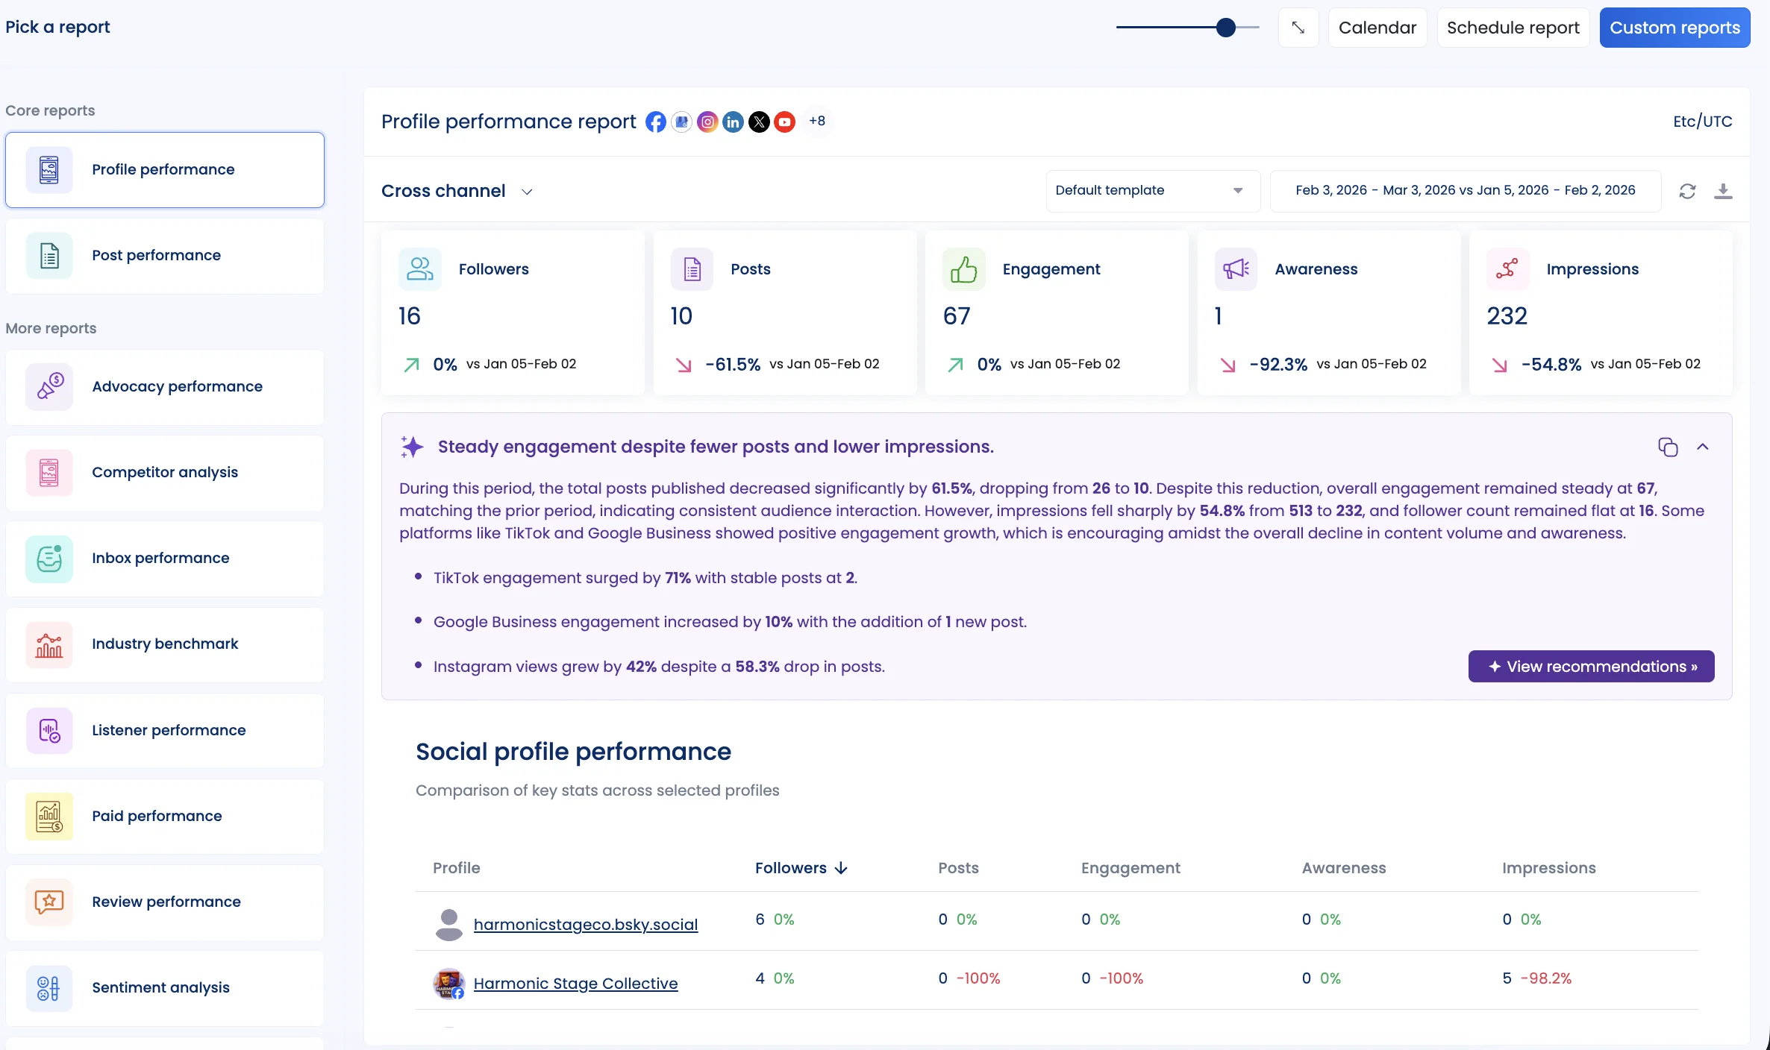The height and width of the screenshot is (1050, 1770).
Task: Click the sparkle icon beside the summary headline
Action: click(x=412, y=447)
